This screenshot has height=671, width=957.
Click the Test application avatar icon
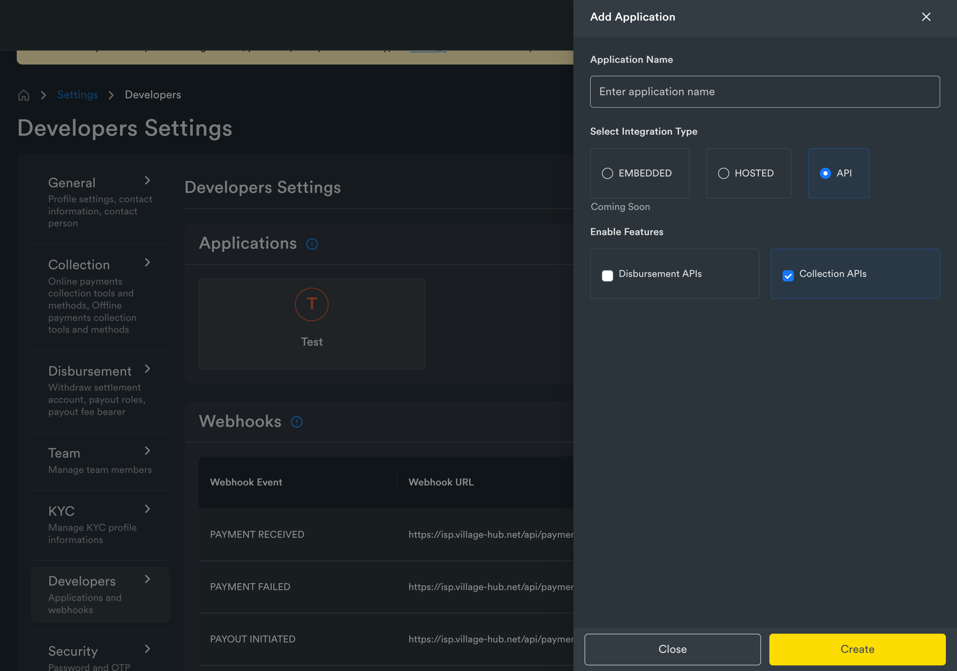point(311,304)
